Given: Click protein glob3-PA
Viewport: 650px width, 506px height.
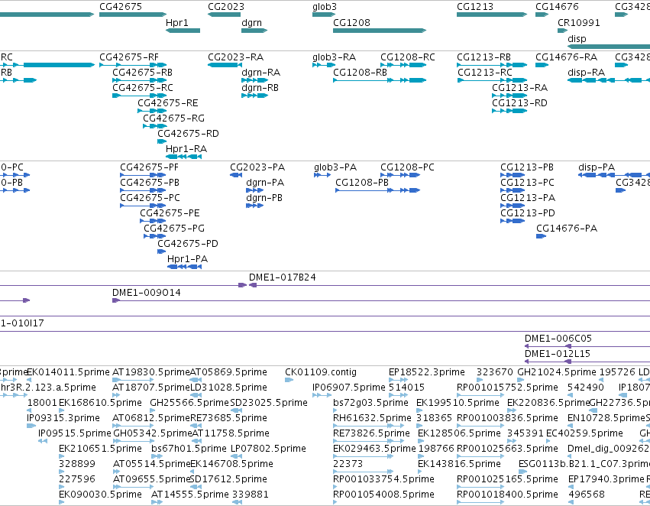Looking at the screenshot, I should pos(335,167).
